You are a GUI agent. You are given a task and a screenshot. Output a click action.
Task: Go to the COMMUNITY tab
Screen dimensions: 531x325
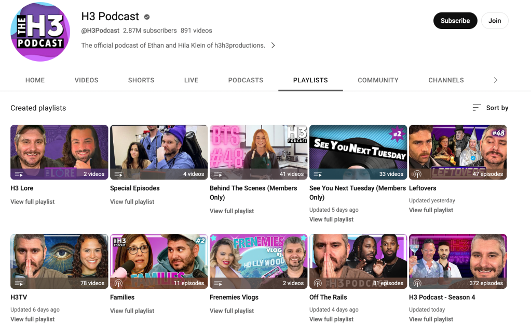(x=378, y=80)
